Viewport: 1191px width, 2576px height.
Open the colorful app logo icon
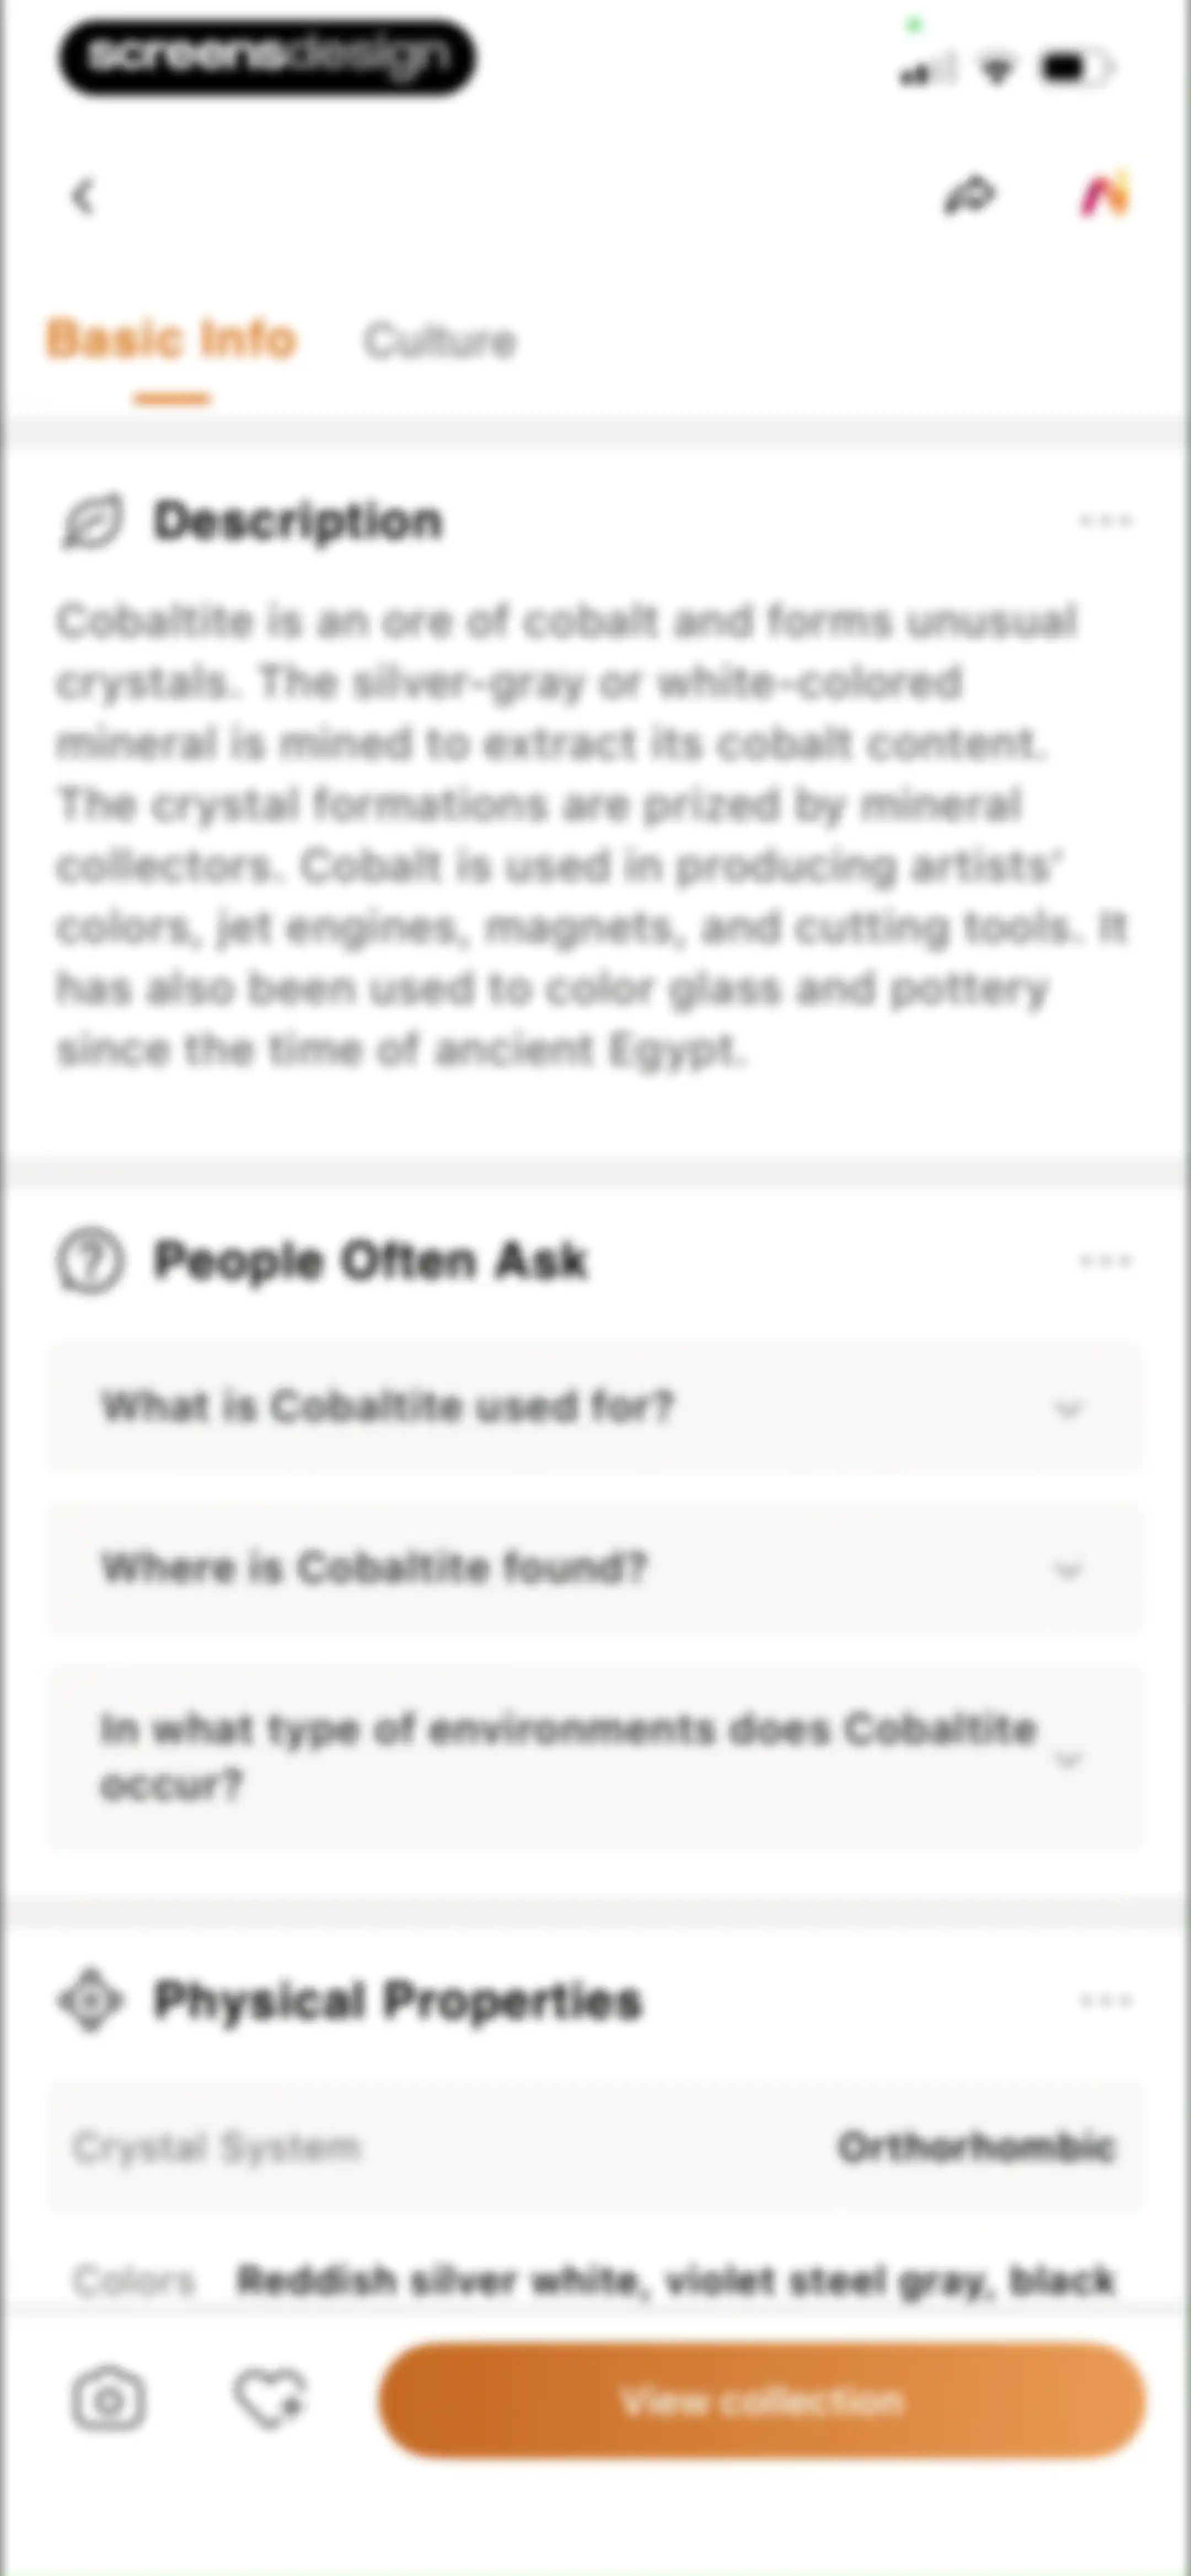point(1104,194)
